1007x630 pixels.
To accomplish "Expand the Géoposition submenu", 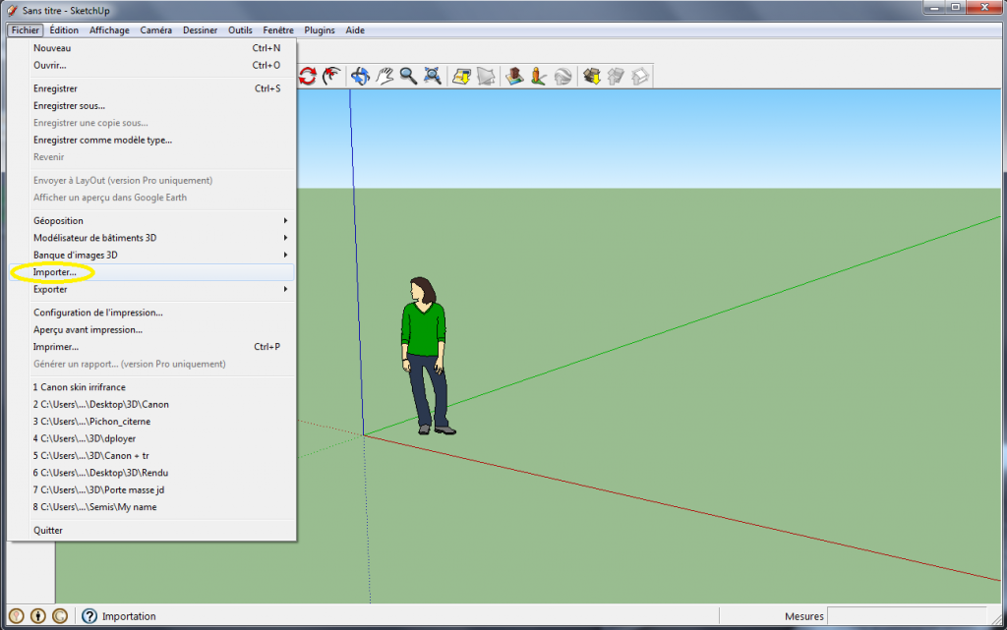I will (151, 221).
